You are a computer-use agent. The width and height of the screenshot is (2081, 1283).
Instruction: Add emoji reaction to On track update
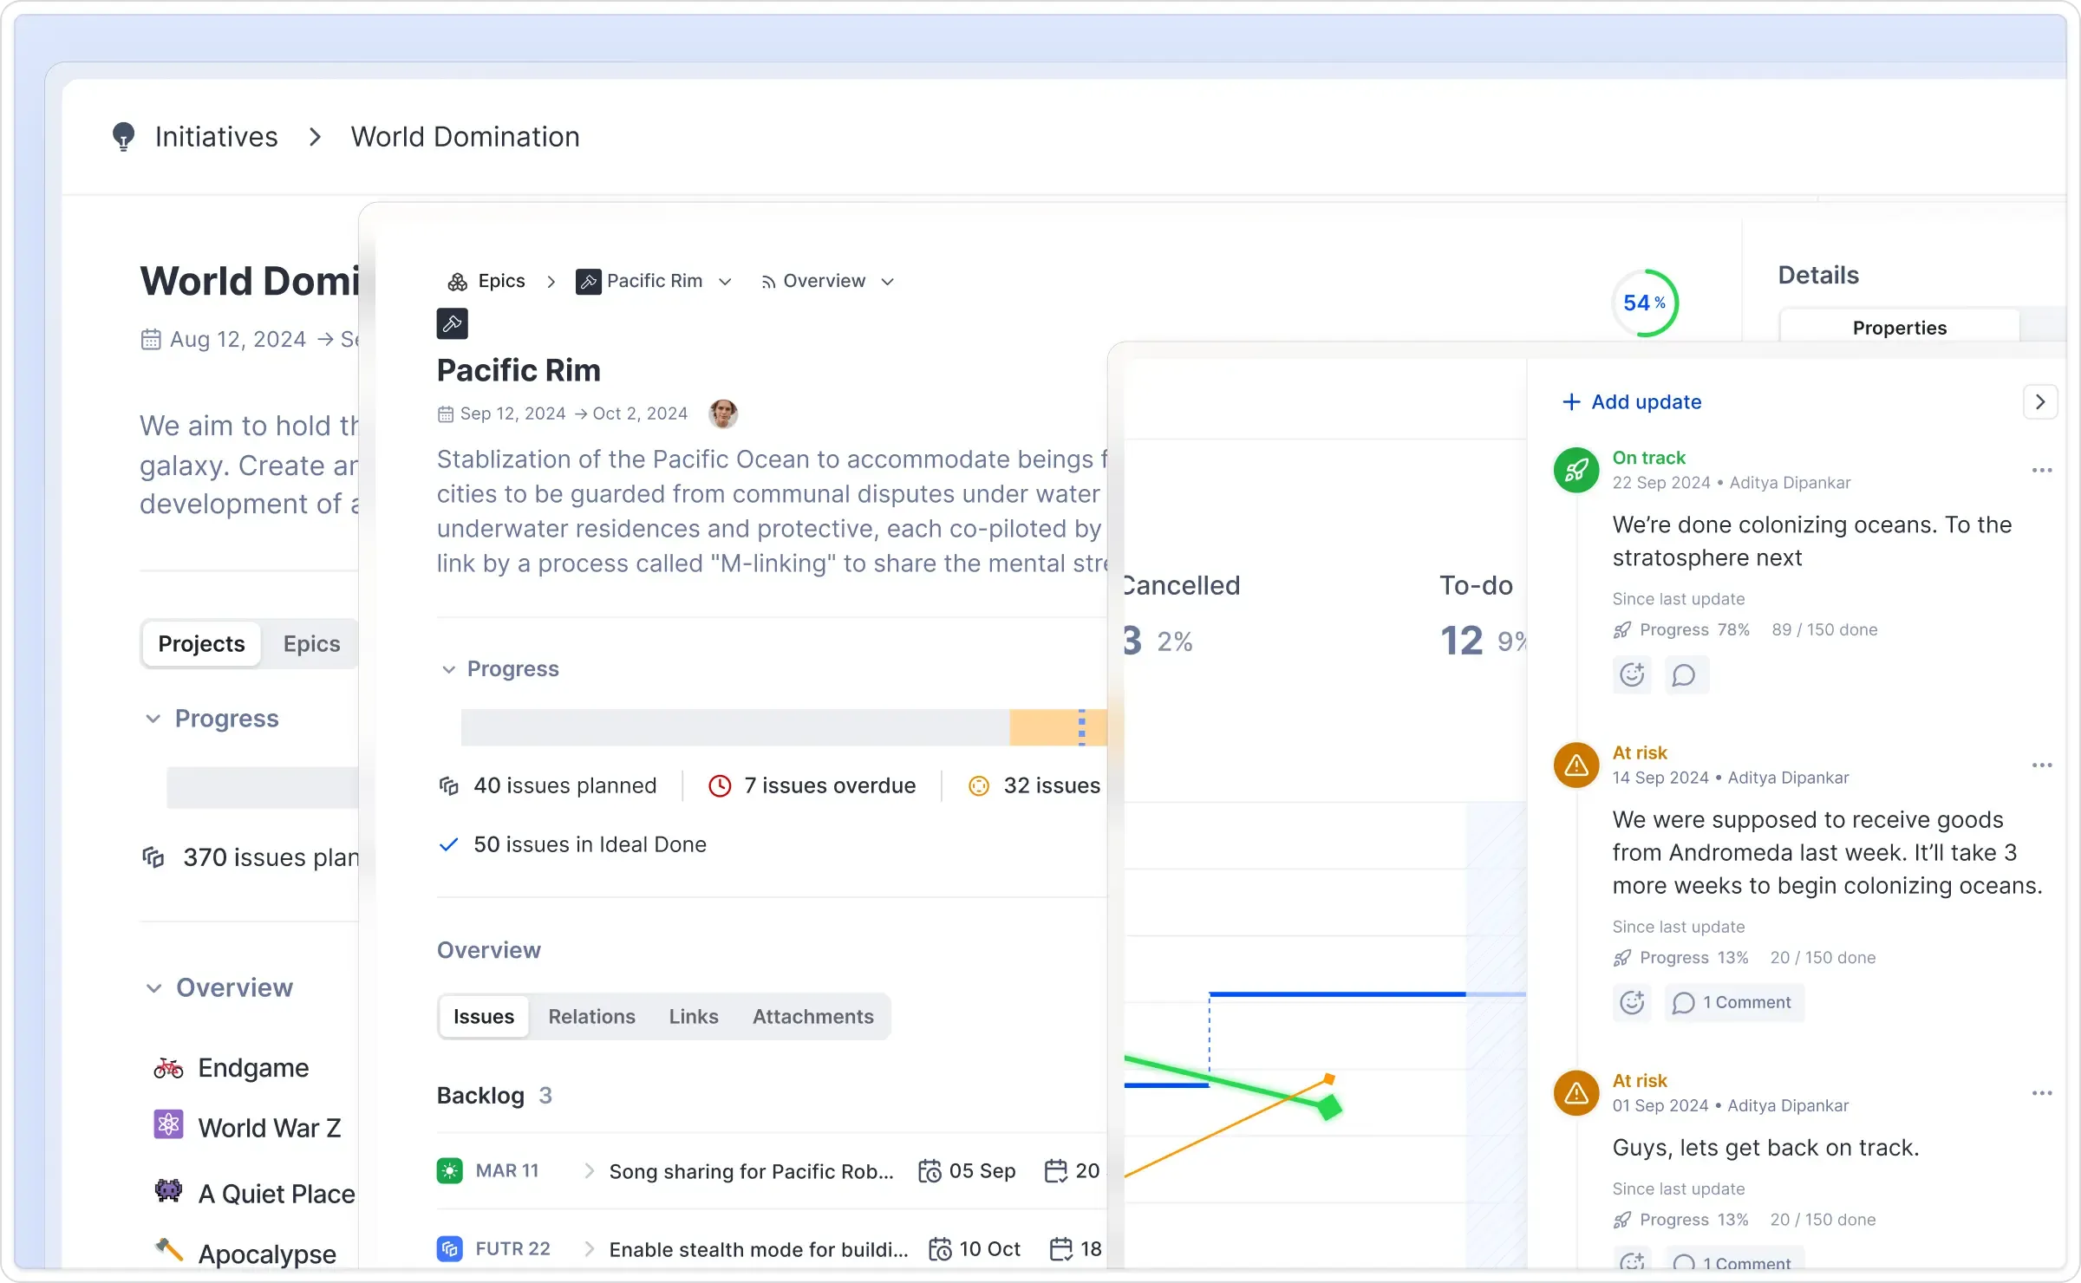click(x=1632, y=674)
